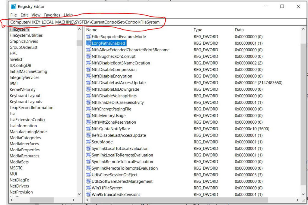Click the values pane horizontal scroll right arrow
The width and height of the screenshot is (308, 205).
pyautogui.click(x=297, y=200)
